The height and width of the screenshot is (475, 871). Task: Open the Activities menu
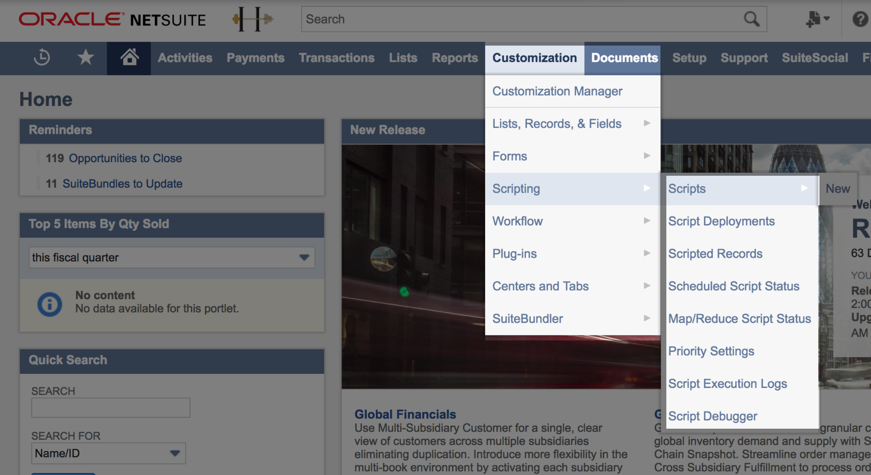(x=185, y=58)
